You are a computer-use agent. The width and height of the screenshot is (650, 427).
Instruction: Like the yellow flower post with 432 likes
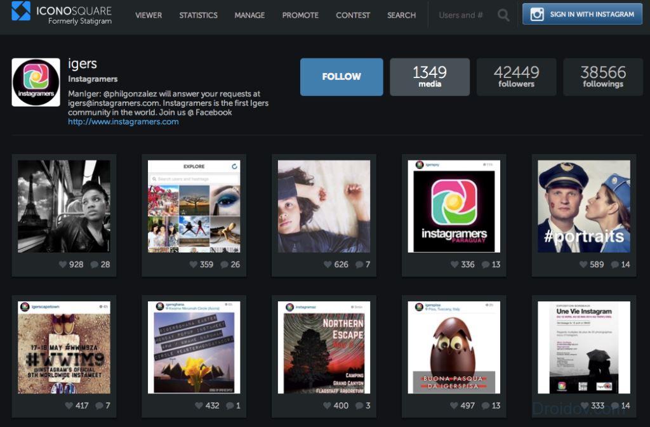coord(199,405)
